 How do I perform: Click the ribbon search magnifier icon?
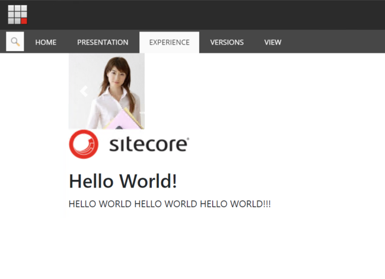pyautogui.click(x=15, y=42)
